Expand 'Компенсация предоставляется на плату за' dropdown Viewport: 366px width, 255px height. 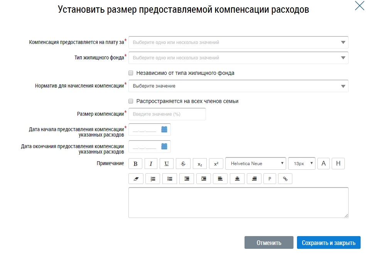pyautogui.click(x=238, y=42)
